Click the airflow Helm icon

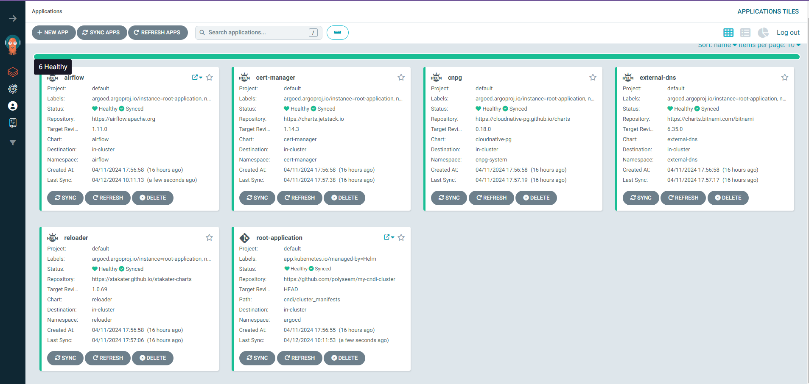[53, 77]
